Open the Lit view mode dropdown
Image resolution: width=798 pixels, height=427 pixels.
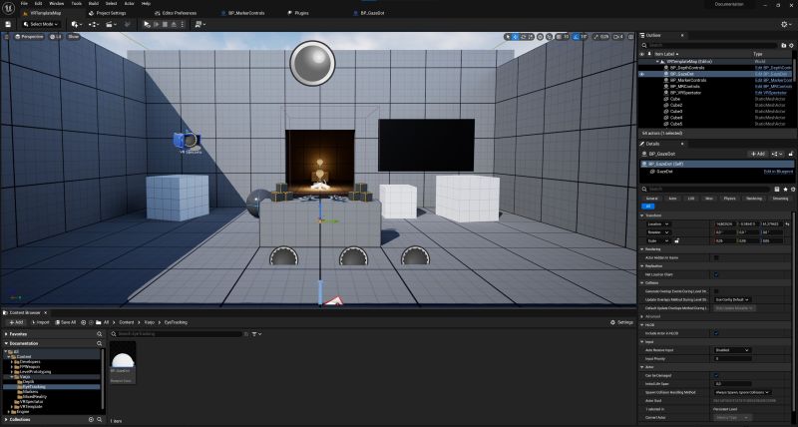[56, 37]
